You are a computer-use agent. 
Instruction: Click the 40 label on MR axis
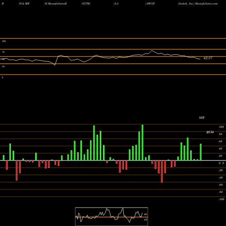pyautogui.click(x=221, y=149)
